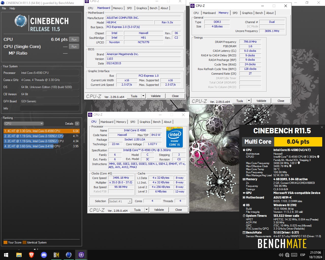325x260 pixels.
Task: Click CPU-Z icon in Memory window title
Action: (192, 6)
